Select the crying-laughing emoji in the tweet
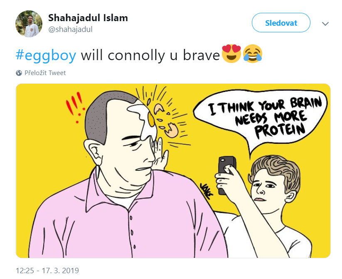This screenshot has width=342, height=279. tap(252, 54)
